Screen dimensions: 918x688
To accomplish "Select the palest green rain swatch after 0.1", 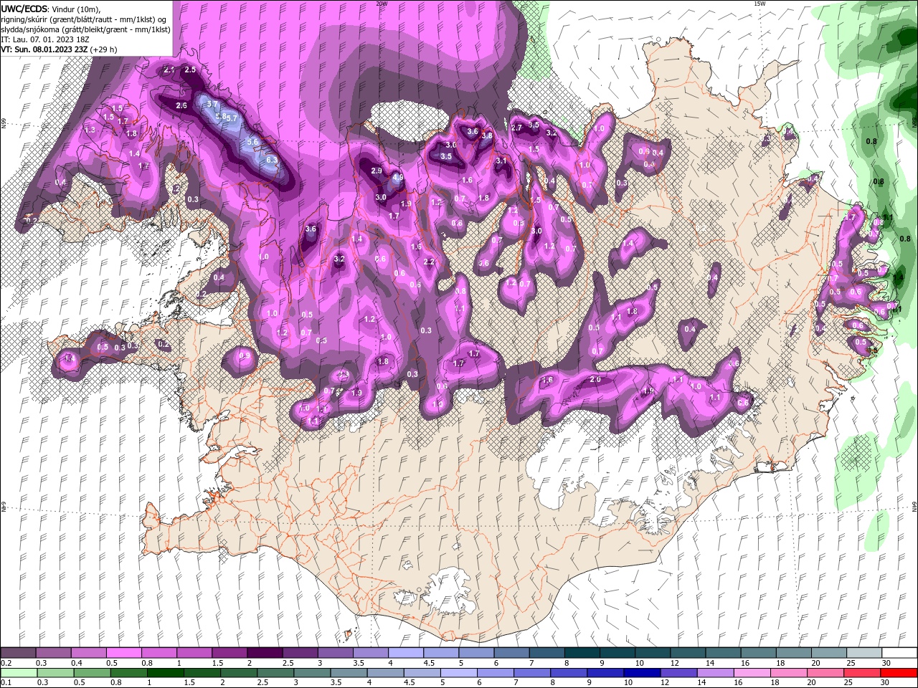I will (x=19, y=672).
